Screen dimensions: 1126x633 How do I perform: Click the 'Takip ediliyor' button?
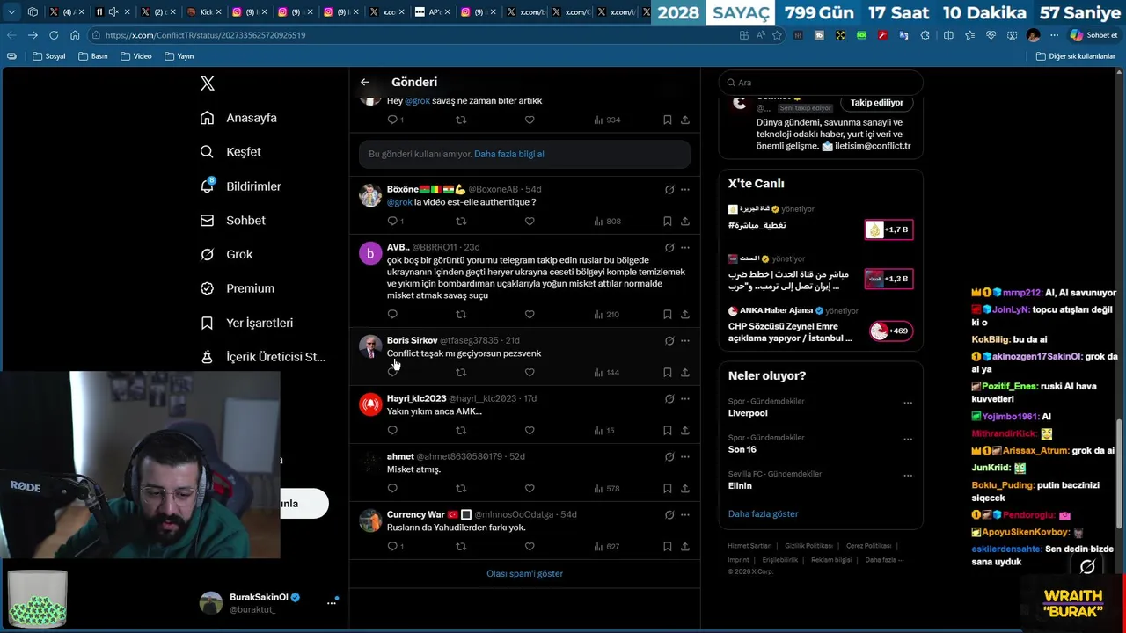tap(876, 103)
